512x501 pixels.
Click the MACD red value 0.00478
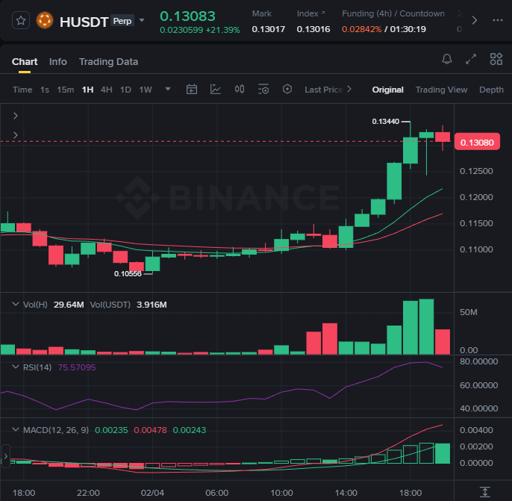click(x=150, y=430)
